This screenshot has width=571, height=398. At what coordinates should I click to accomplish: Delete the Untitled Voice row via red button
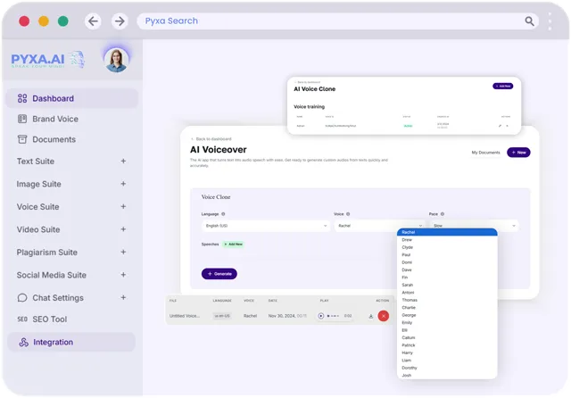click(384, 316)
